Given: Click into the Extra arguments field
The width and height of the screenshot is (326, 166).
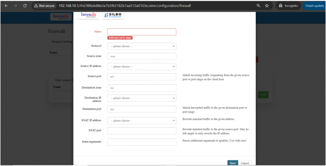Looking at the screenshot, I should click(141, 142).
